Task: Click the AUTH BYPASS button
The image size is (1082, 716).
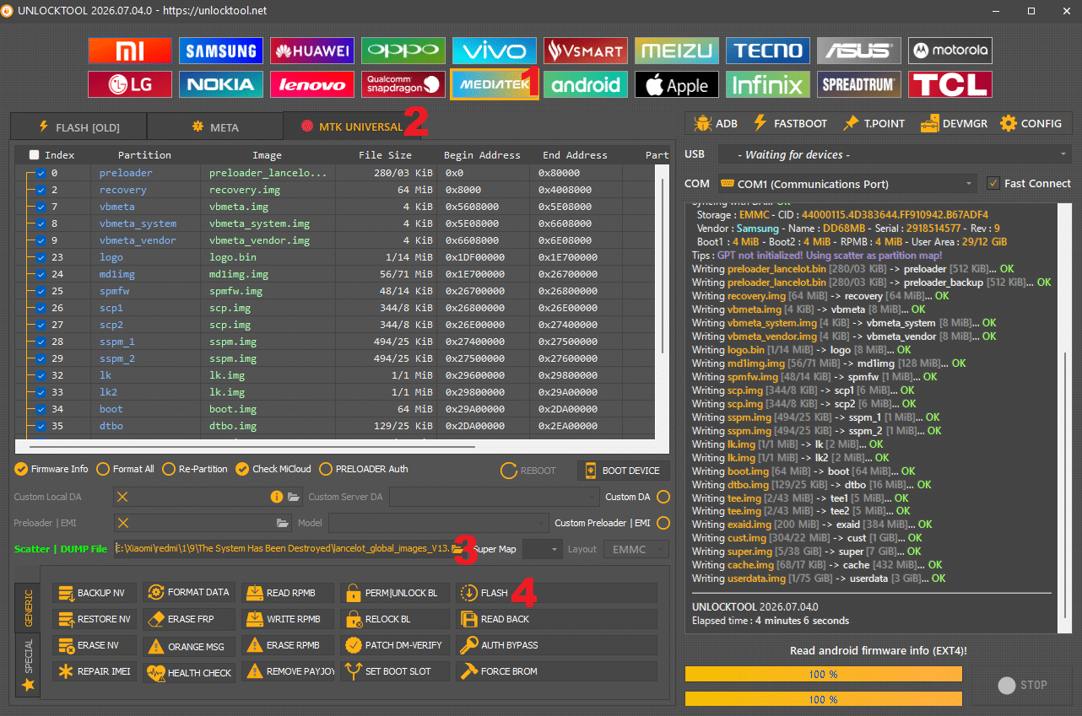Action: 556,645
